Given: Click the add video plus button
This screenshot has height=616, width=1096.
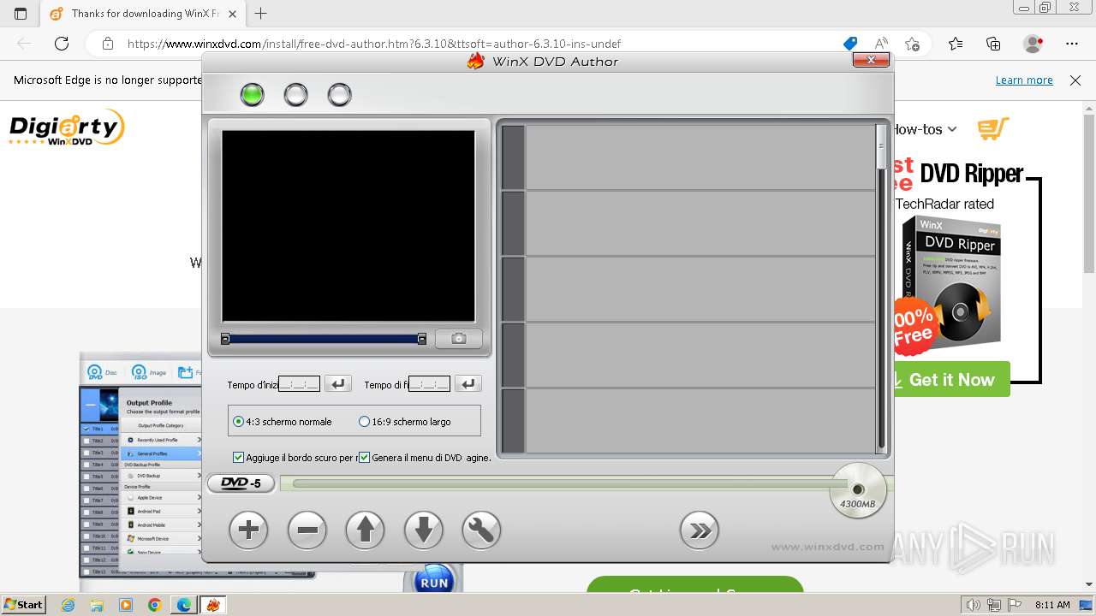Looking at the screenshot, I should point(248,530).
